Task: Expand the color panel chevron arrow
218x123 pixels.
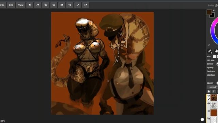Action: click(209, 45)
